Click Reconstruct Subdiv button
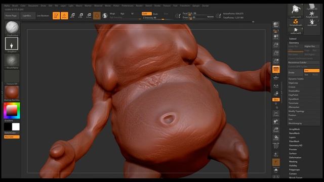 [304, 63]
